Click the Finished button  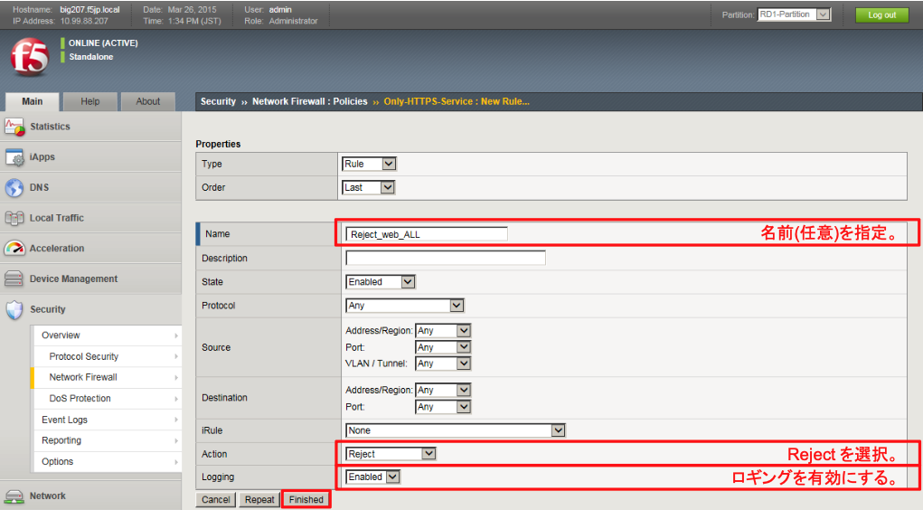306,499
